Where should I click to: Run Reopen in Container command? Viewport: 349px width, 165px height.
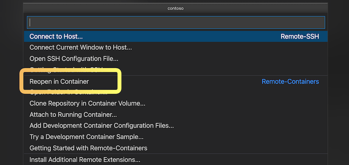point(59,82)
